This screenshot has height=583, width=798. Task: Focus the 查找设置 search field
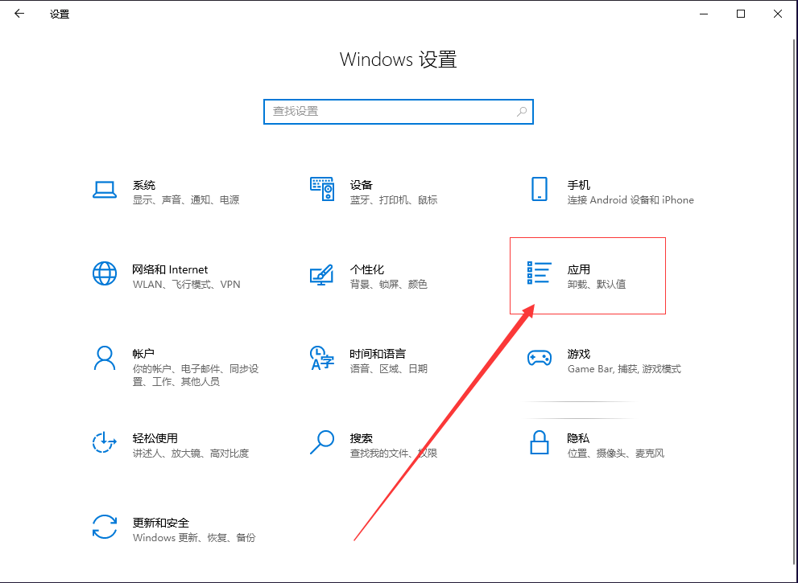[x=399, y=111]
